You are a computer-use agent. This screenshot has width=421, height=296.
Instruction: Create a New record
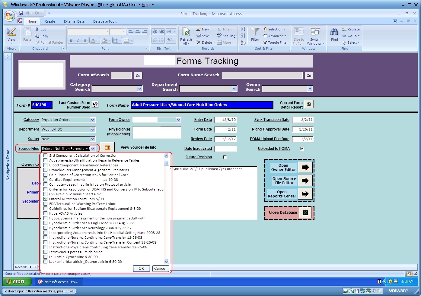coord(203,29)
